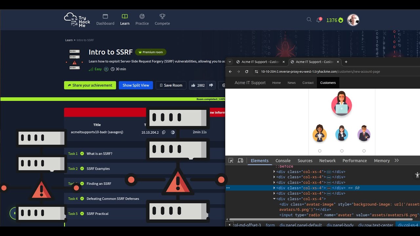Image resolution: width=420 pixels, height=236 pixels.
Task: Click the three-dot menu beside the selected DOM row
Action: click(x=228, y=188)
